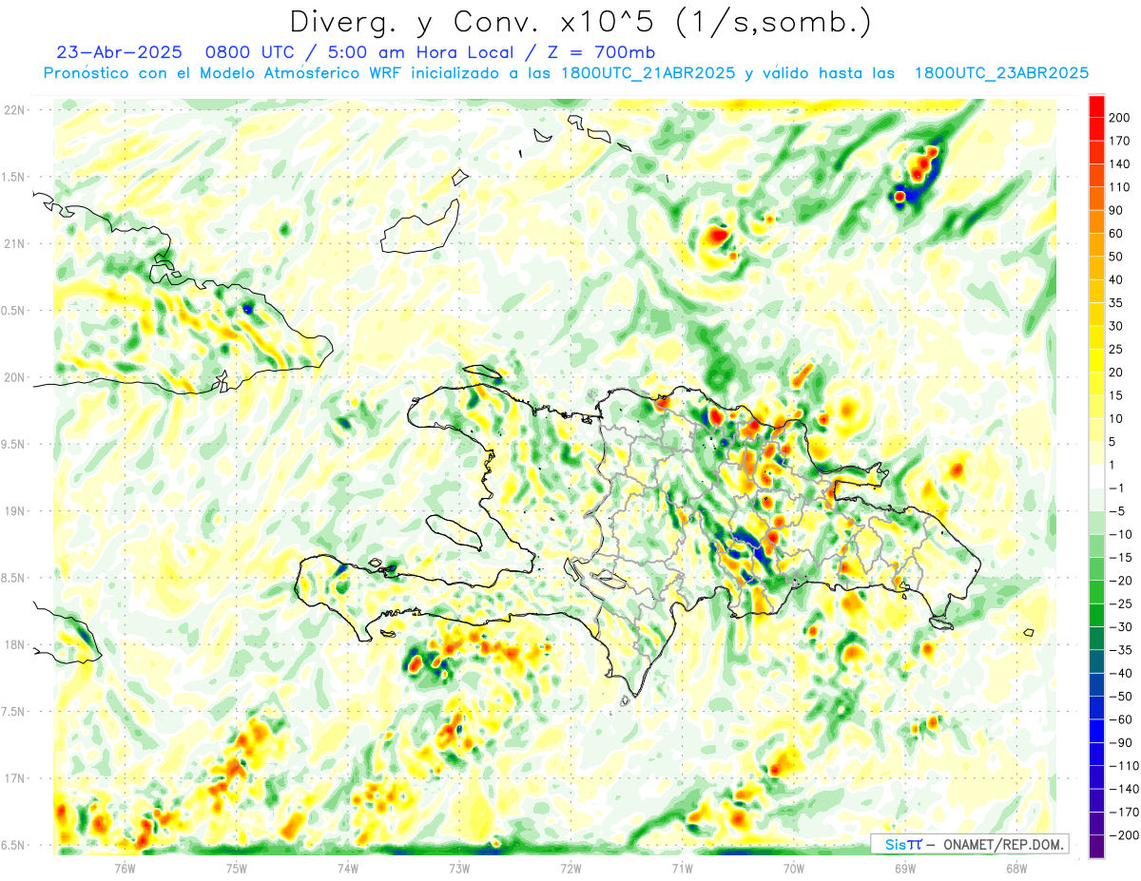Click the '-40' legend value

(1122, 674)
